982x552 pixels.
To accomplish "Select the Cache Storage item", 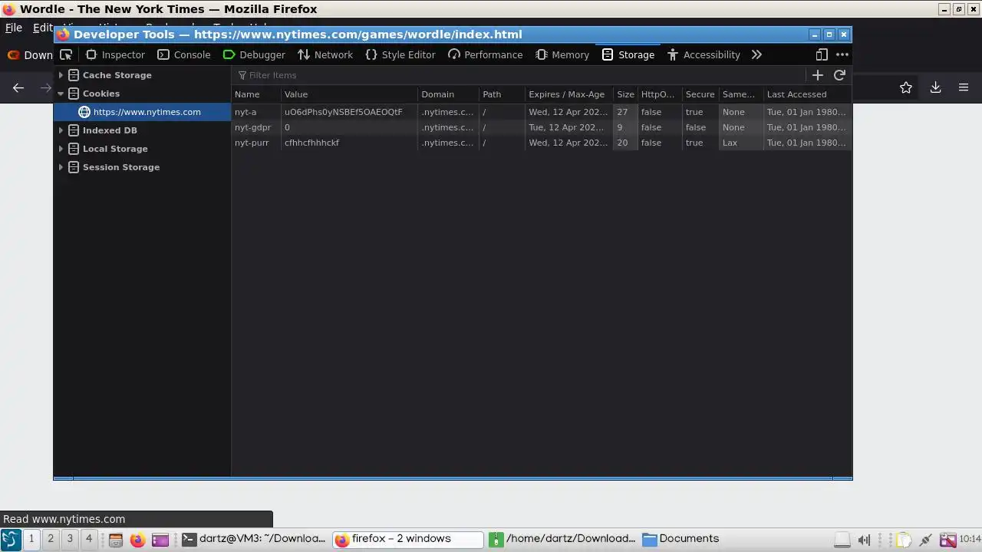I will pos(142,75).
